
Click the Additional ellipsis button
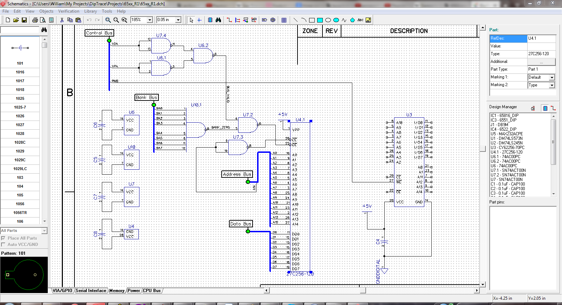(541, 62)
